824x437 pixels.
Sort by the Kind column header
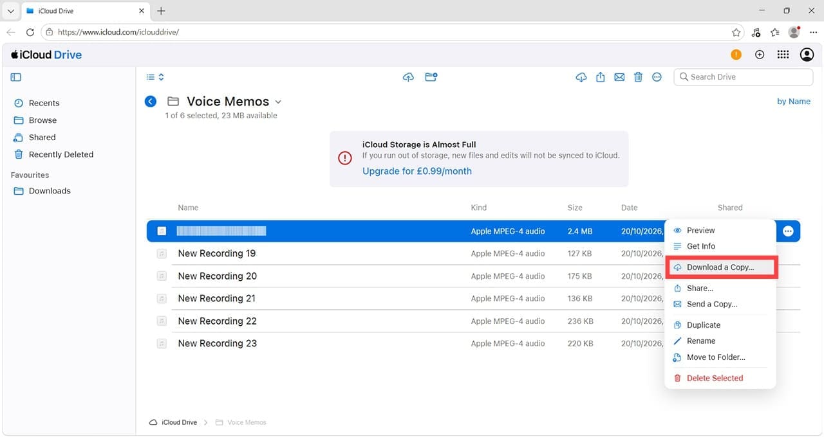479,208
